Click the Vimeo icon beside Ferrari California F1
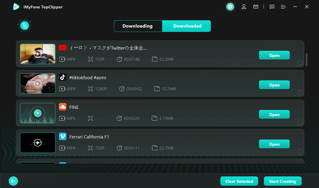Image resolution: width=319 pixels, height=188 pixels. coord(63,136)
